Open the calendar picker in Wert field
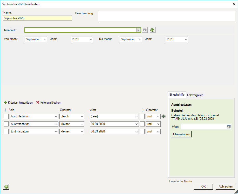The image size is (238, 194). (229, 126)
